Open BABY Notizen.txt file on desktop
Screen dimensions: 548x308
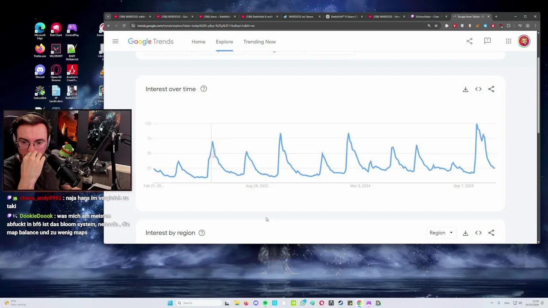(x=72, y=52)
